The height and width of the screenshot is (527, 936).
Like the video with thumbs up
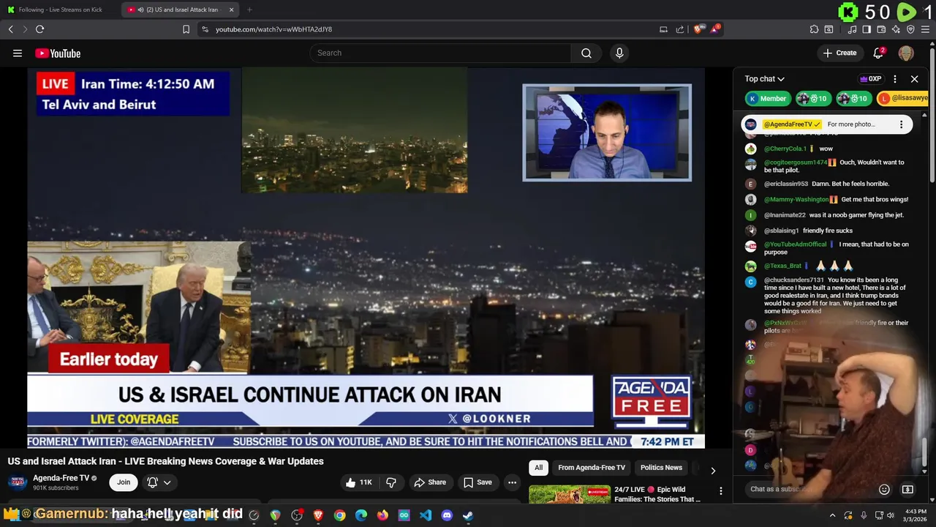click(361, 482)
